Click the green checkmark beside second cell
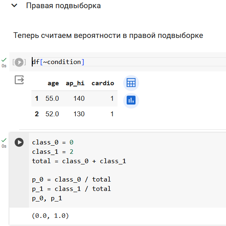The image size is (226, 226). pos(4,140)
